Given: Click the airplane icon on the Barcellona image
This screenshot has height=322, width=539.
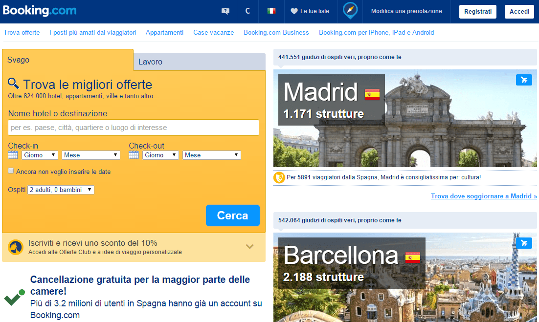Looking at the screenshot, I should click(x=524, y=243).
